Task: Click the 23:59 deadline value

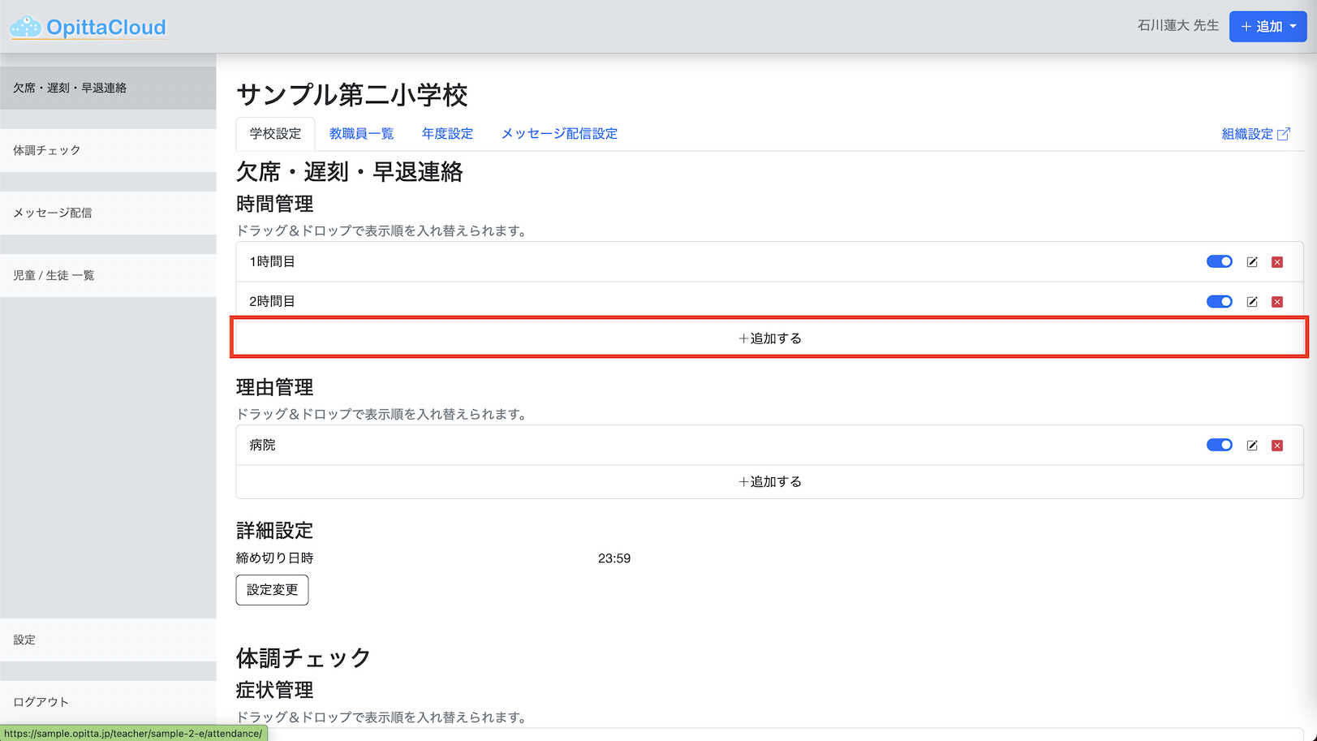Action: tap(614, 558)
